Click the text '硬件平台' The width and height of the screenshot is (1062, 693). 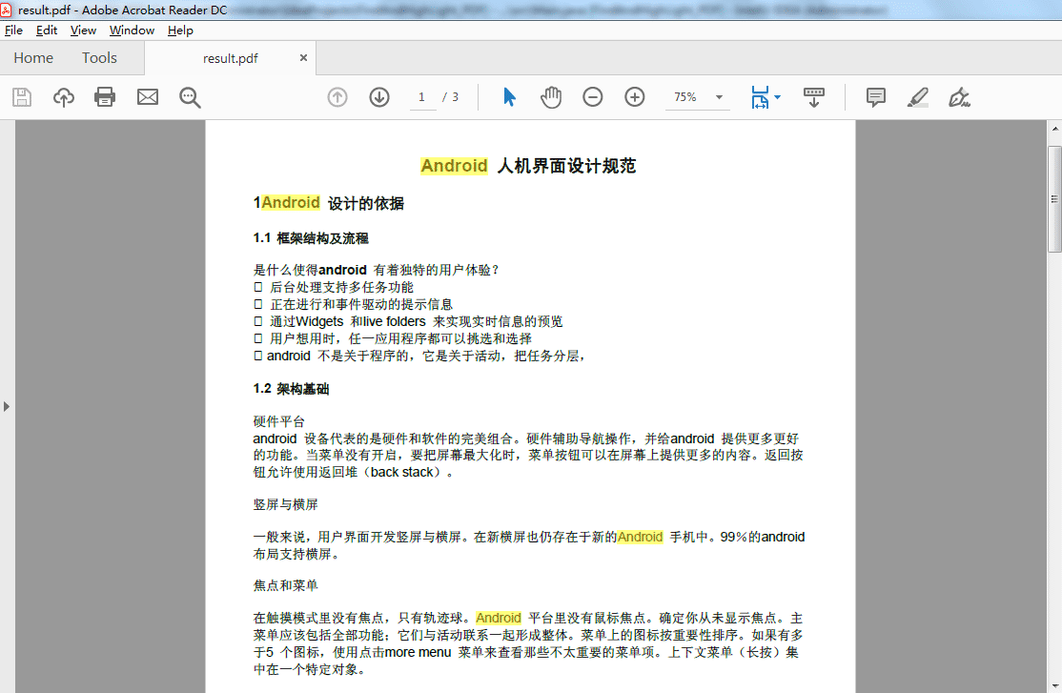point(279,421)
